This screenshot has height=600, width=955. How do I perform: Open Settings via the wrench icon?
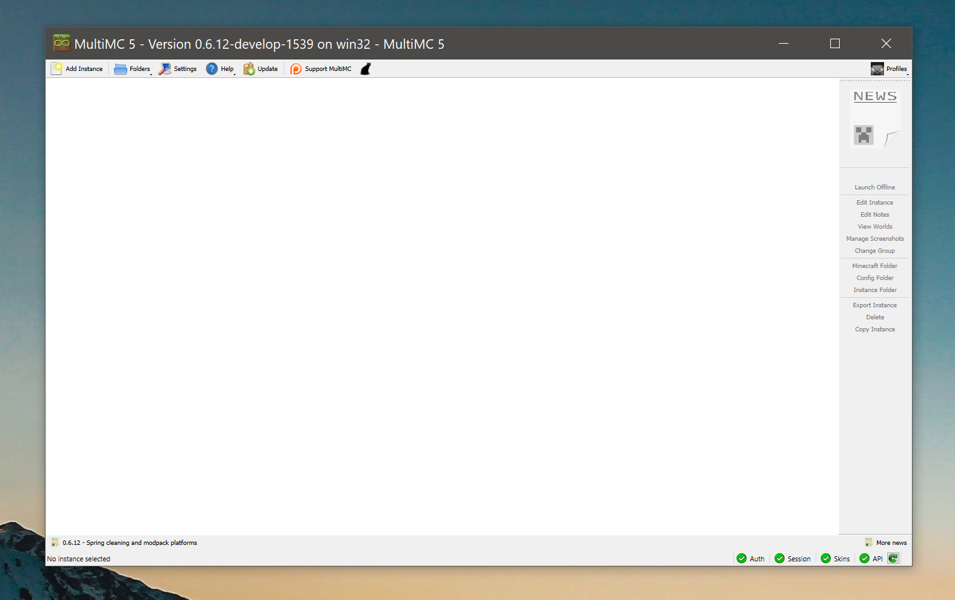pos(165,68)
